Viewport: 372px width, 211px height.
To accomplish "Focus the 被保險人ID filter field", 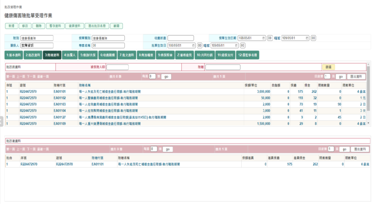I will (x=118, y=67).
